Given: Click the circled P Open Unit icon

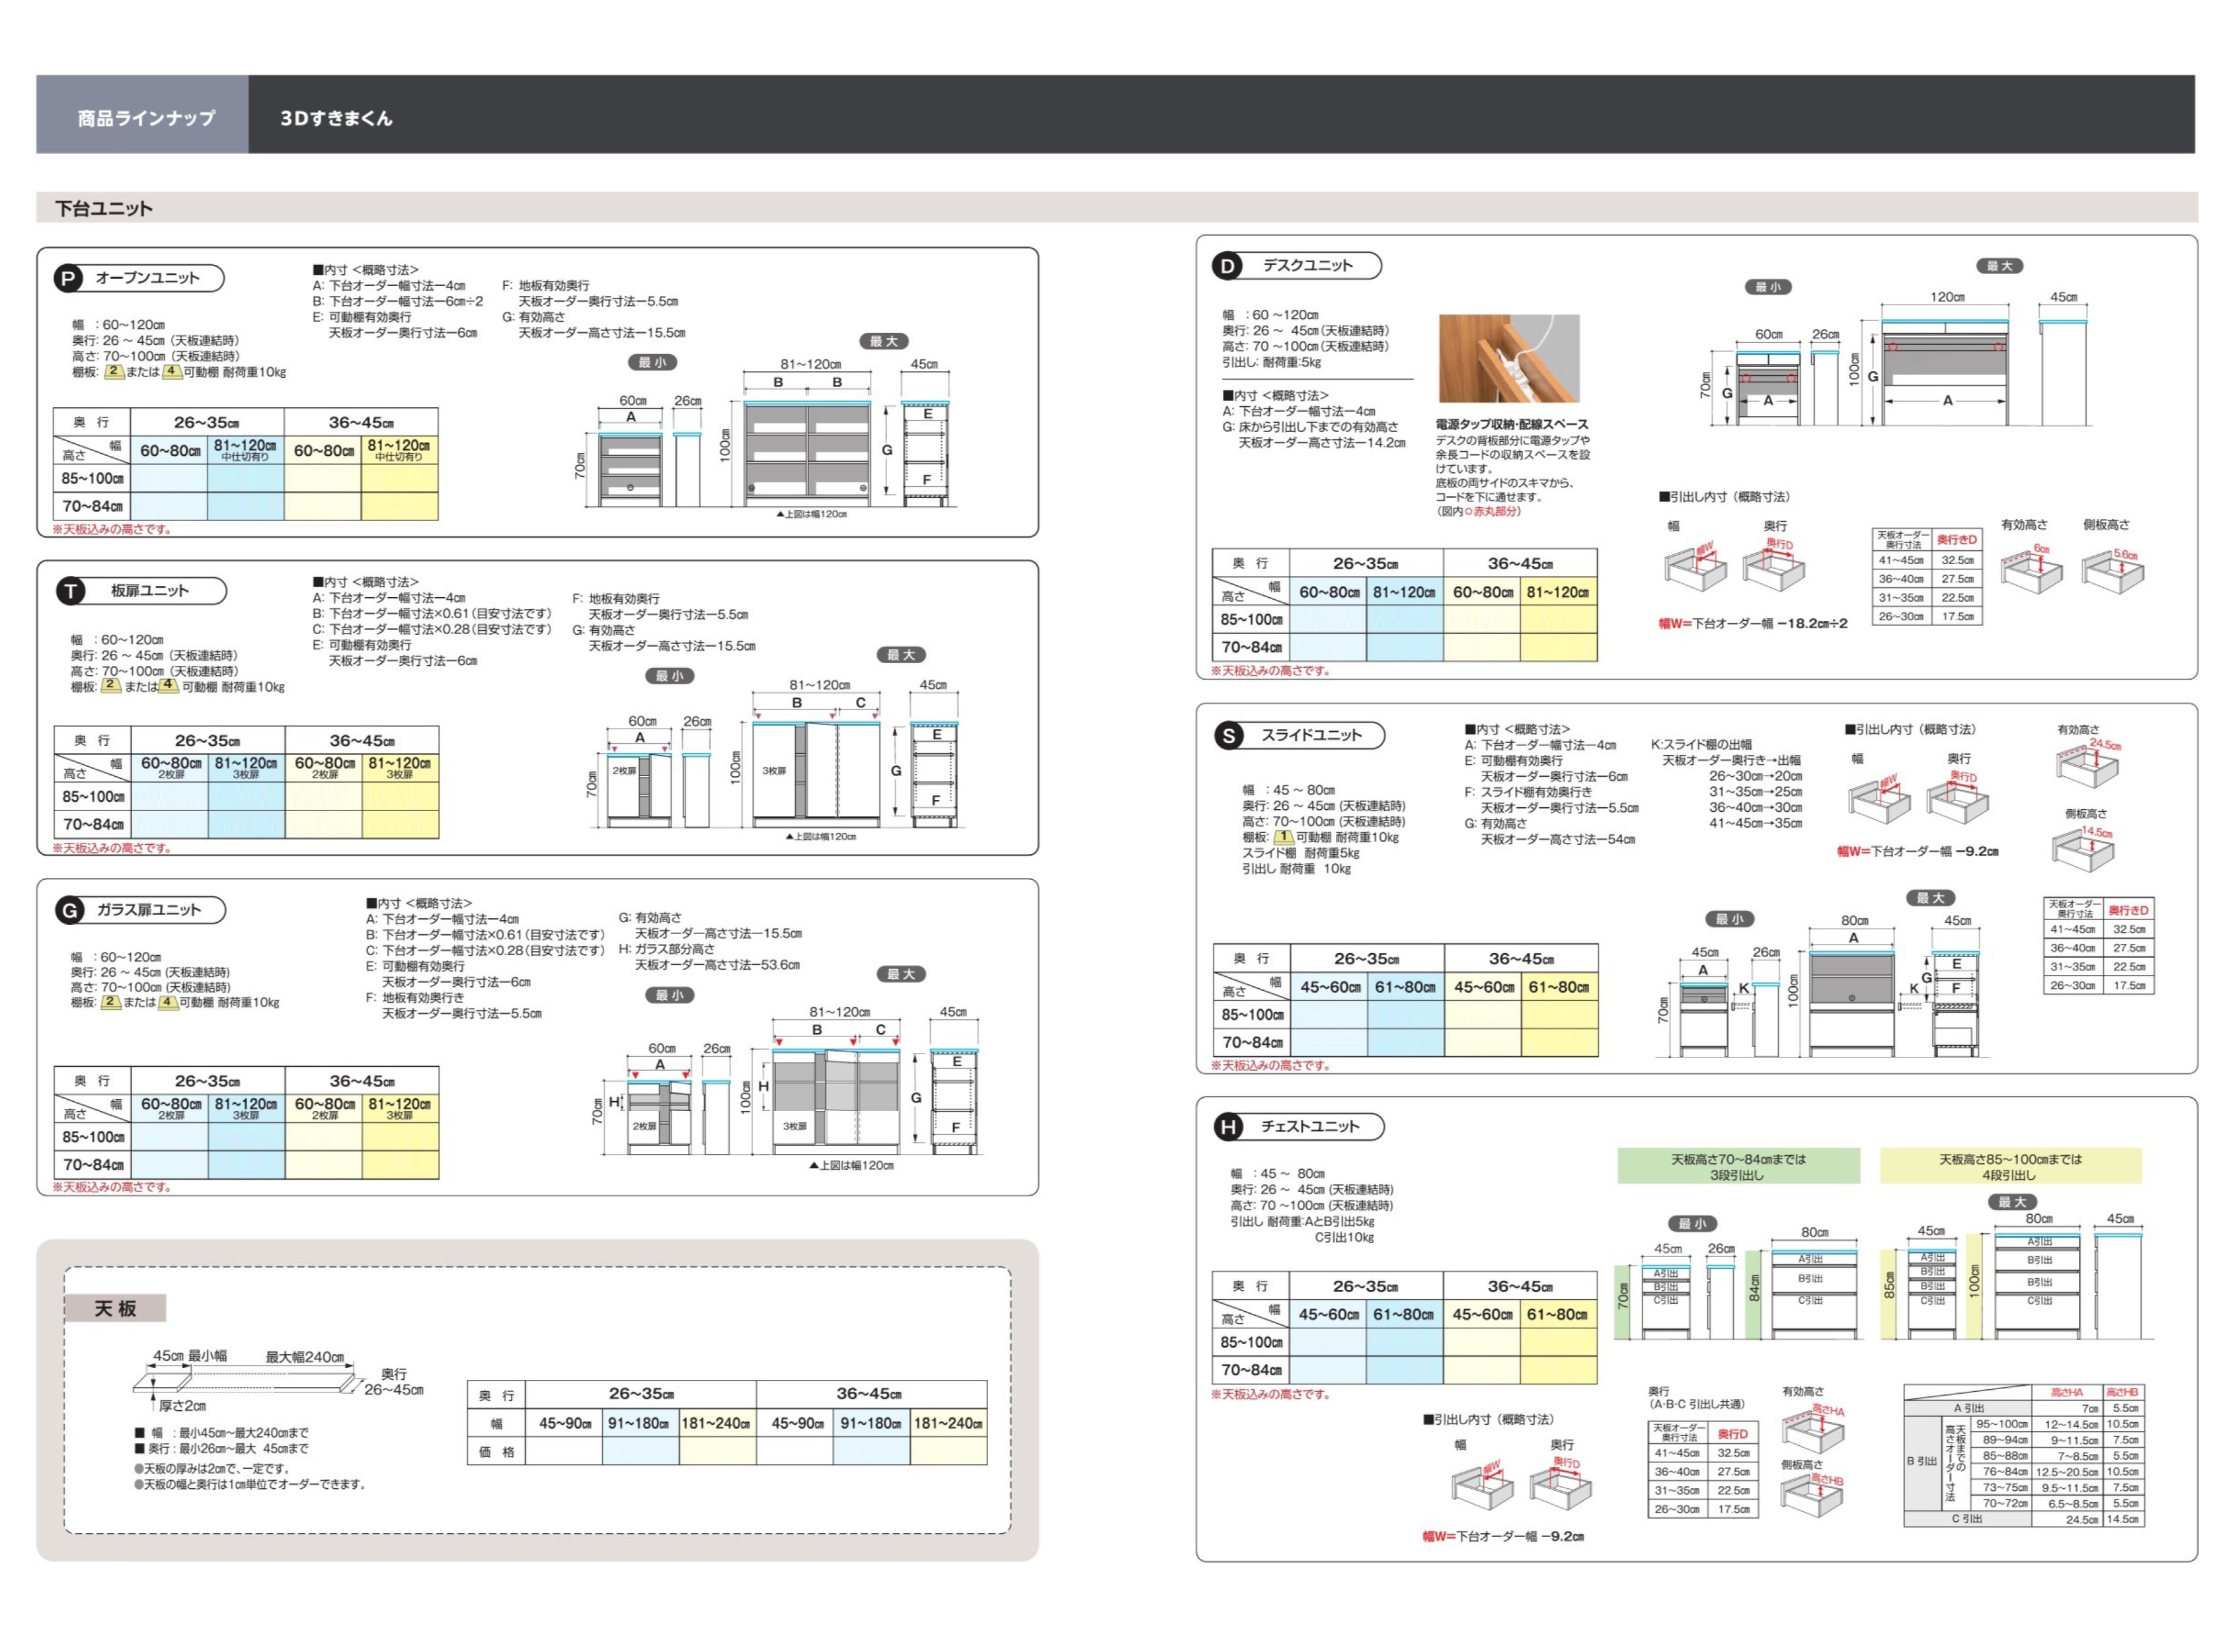Looking at the screenshot, I should 68,279.
